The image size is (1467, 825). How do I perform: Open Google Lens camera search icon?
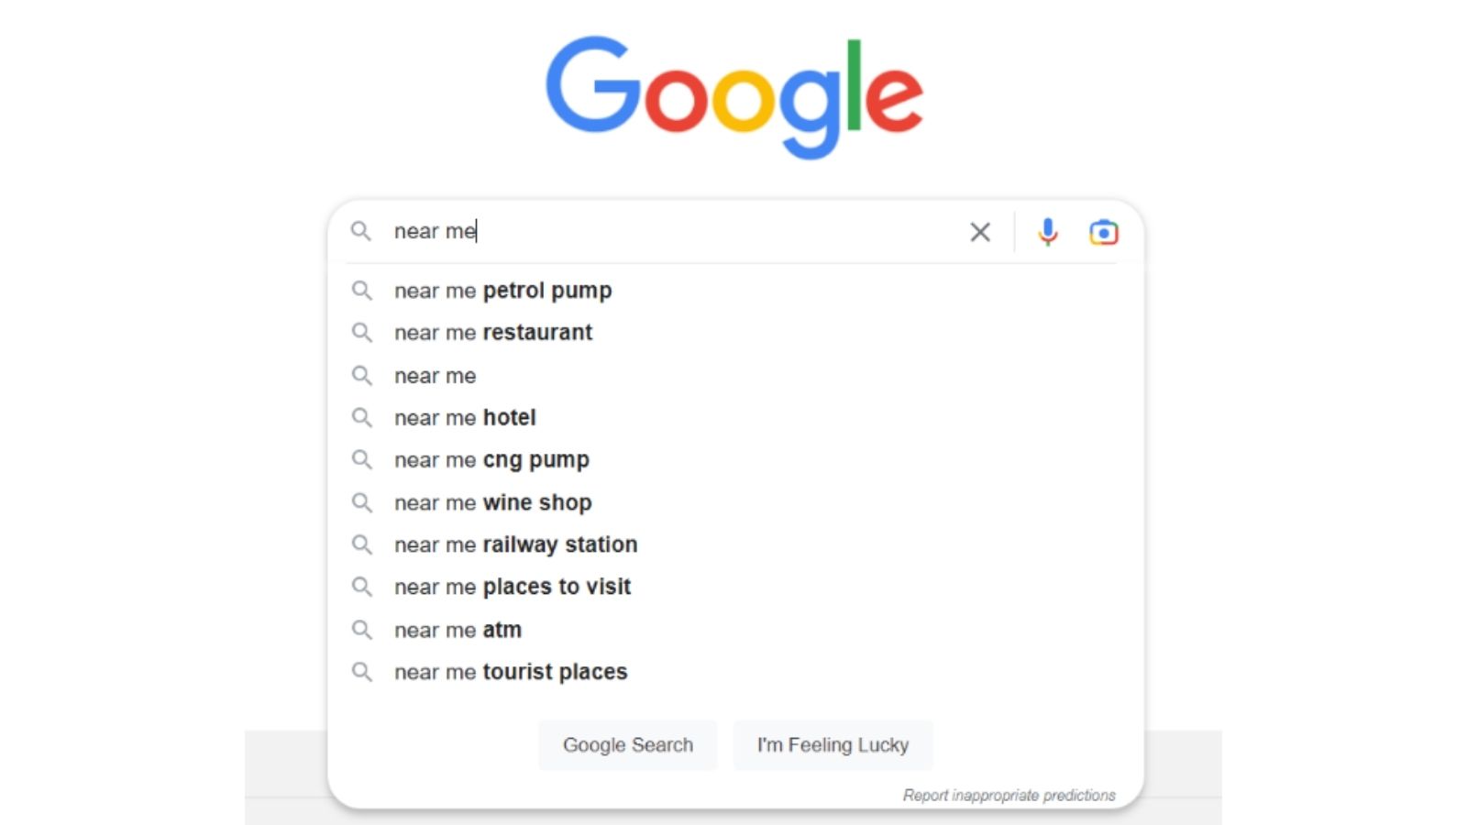1104,233
